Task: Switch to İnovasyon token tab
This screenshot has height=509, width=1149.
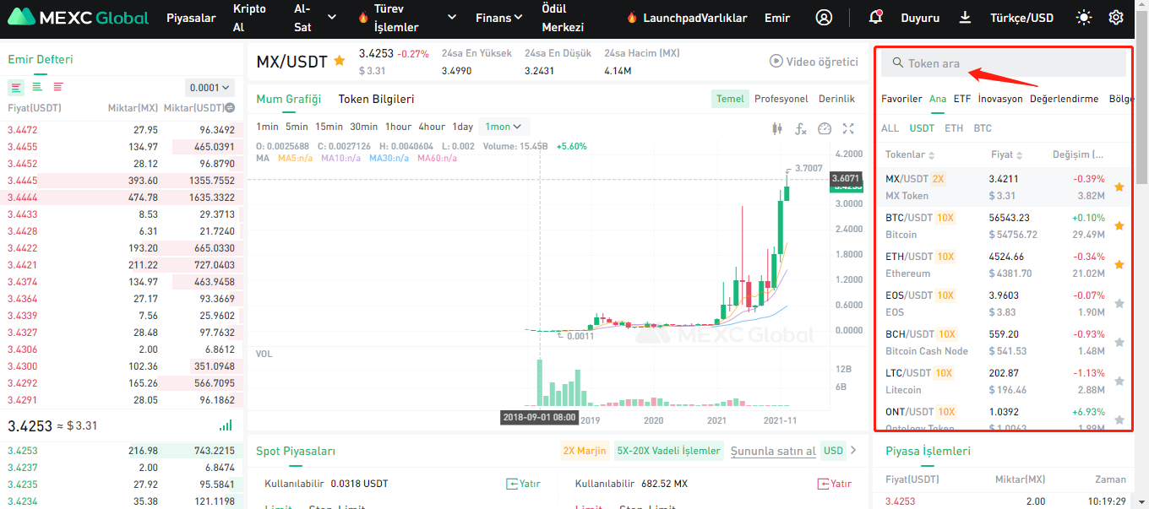Action: [1000, 99]
